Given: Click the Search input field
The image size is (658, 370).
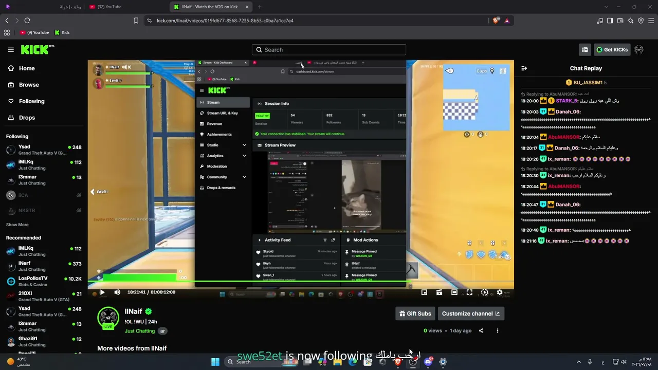Looking at the screenshot, I should (x=329, y=50).
